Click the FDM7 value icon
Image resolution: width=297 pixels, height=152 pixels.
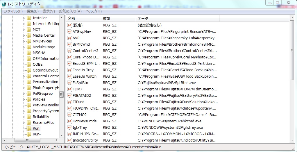point(70,89)
